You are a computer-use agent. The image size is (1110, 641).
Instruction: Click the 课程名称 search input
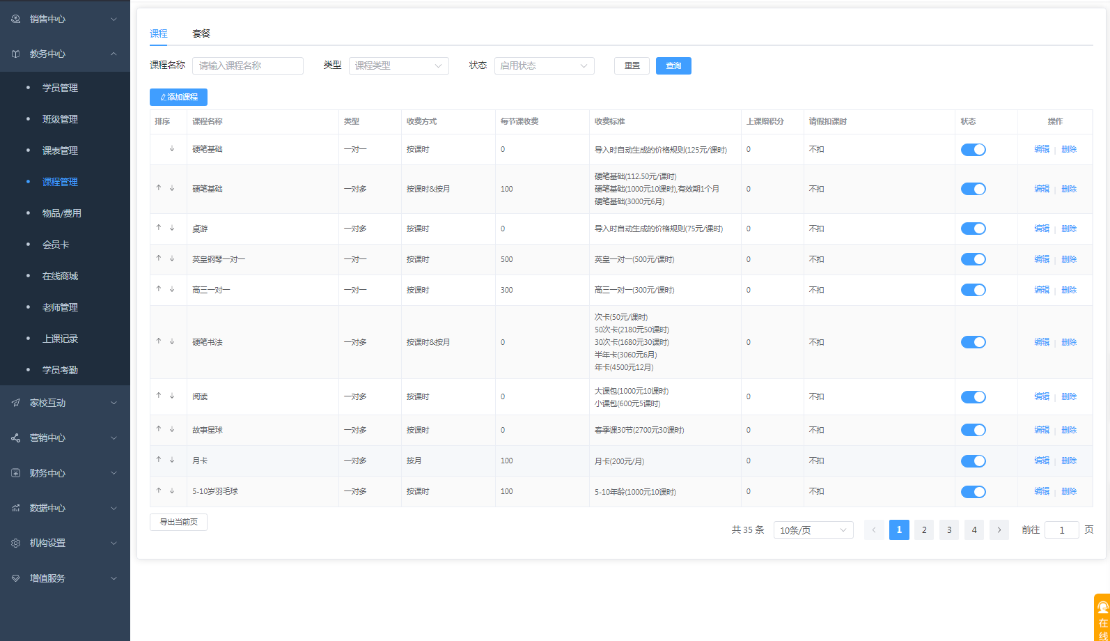pos(248,65)
